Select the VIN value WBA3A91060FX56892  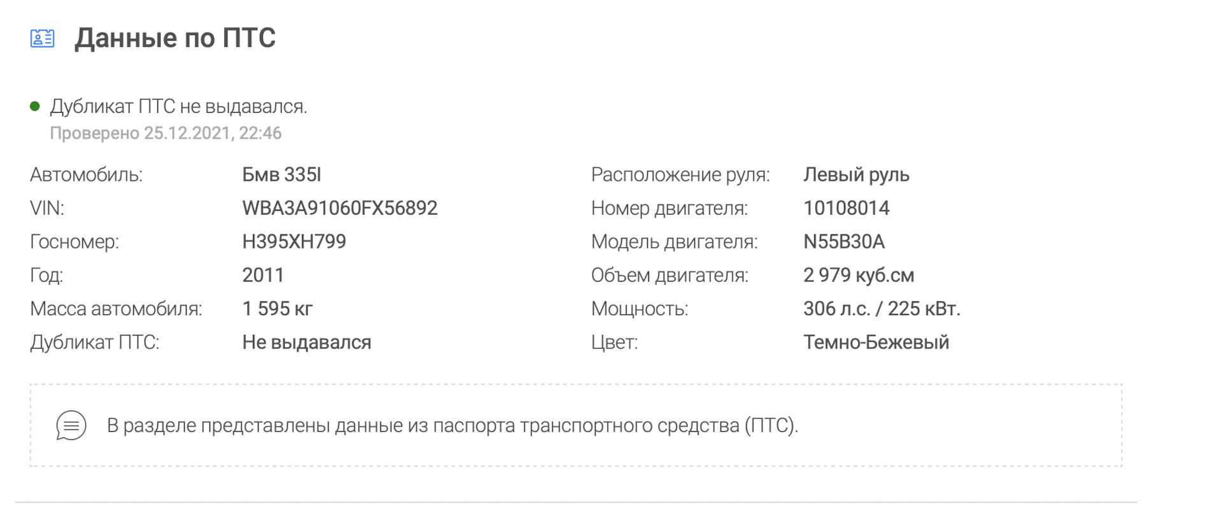click(x=340, y=208)
